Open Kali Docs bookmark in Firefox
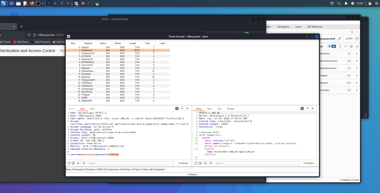Viewport: 380px width, 193px height. pos(21,42)
